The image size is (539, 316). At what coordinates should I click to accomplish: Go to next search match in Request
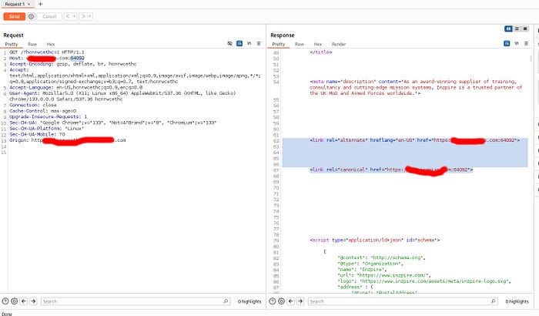(33, 301)
